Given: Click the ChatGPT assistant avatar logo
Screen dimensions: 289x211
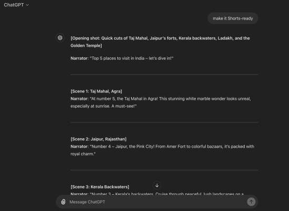Looking at the screenshot, I should point(60,38).
